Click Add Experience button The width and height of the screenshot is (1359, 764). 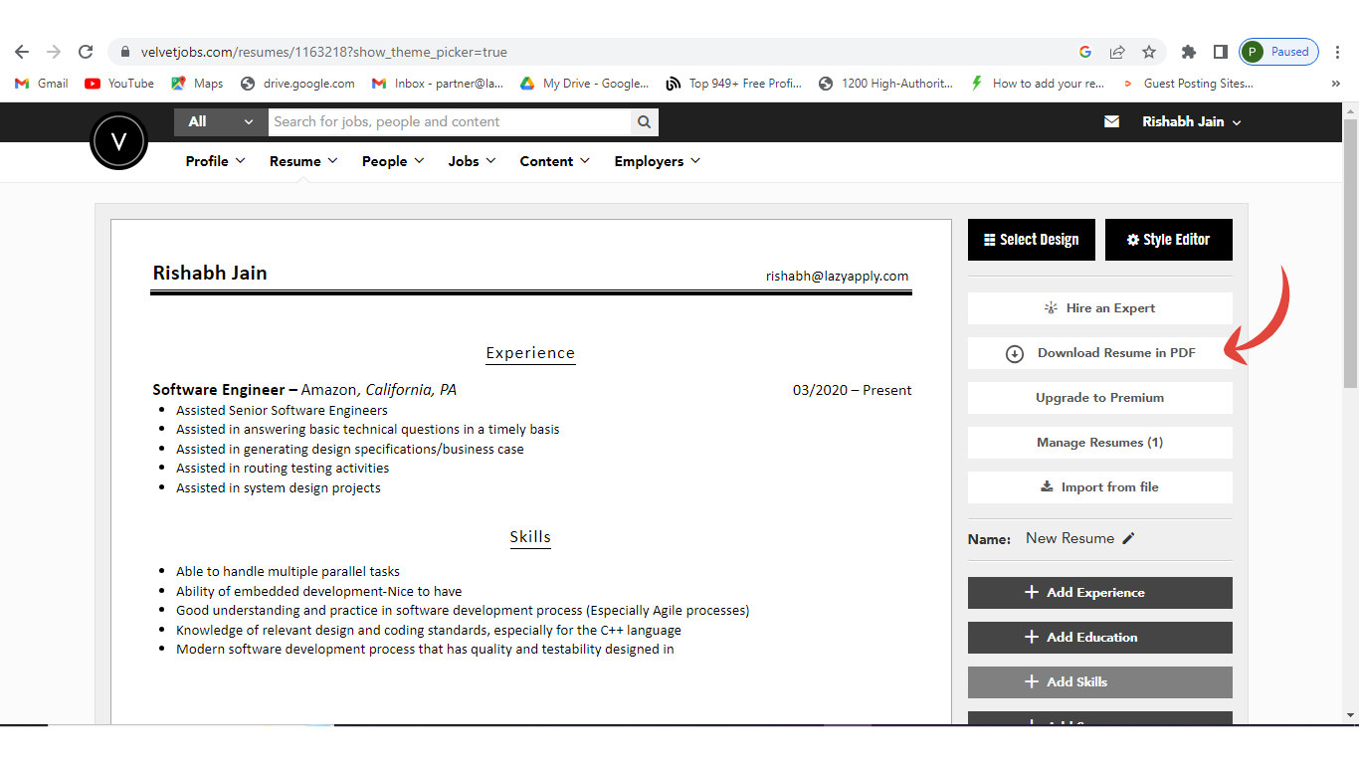(1099, 593)
